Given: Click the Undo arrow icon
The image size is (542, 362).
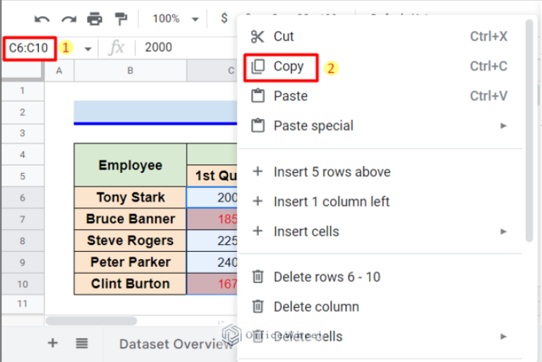Looking at the screenshot, I should tap(42, 19).
